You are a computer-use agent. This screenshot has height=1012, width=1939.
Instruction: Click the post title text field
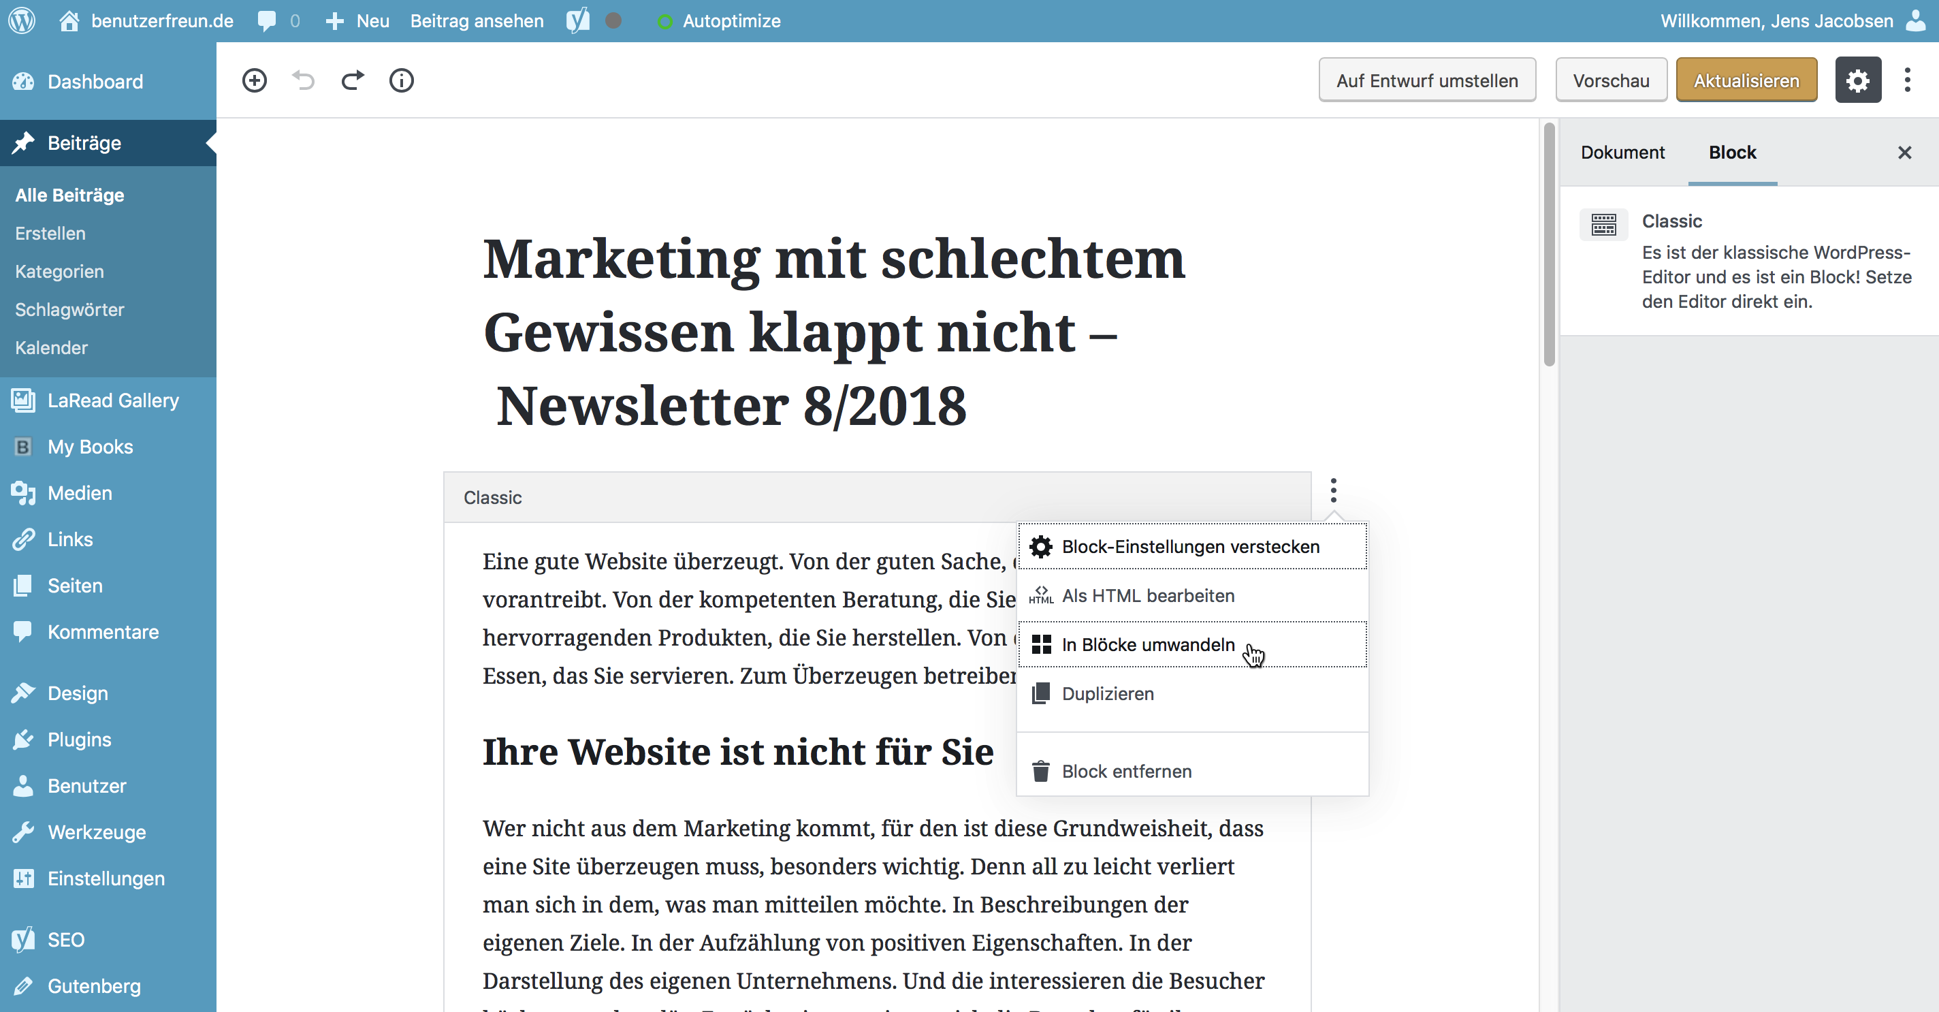(834, 332)
